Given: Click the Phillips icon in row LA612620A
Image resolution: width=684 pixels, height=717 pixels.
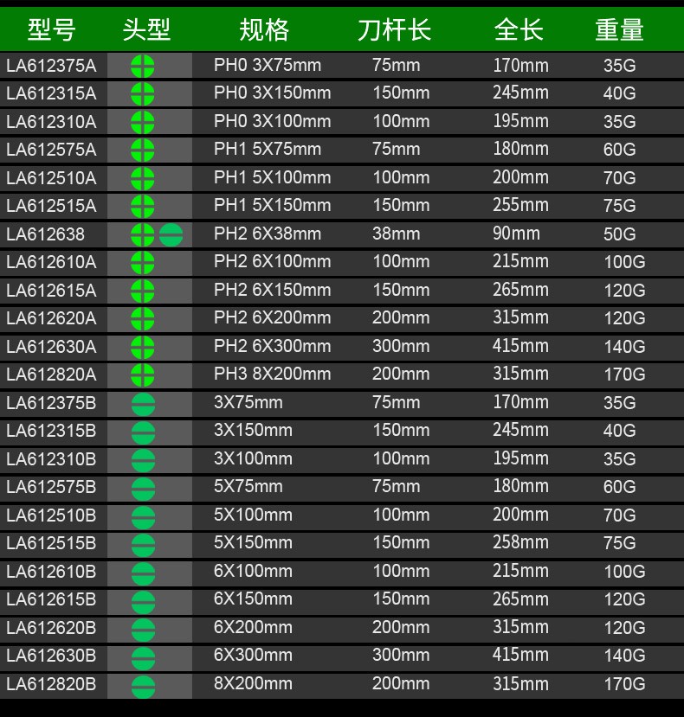Looking at the screenshot, I should click(x=142, y=319).
